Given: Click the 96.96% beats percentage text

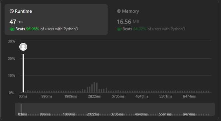Looking at the screenshot, I should [32, 29].
